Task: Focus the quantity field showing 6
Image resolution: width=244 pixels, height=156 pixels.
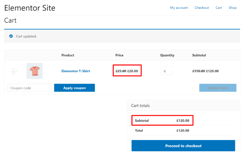Action: click(x=166, y=71)
